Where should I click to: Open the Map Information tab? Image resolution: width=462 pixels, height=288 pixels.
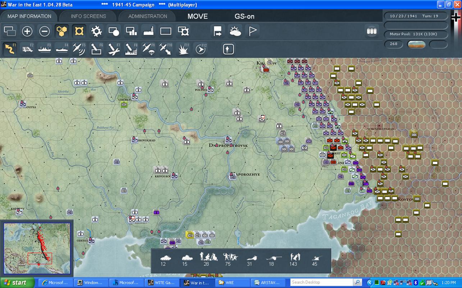[x=29, y=16]
